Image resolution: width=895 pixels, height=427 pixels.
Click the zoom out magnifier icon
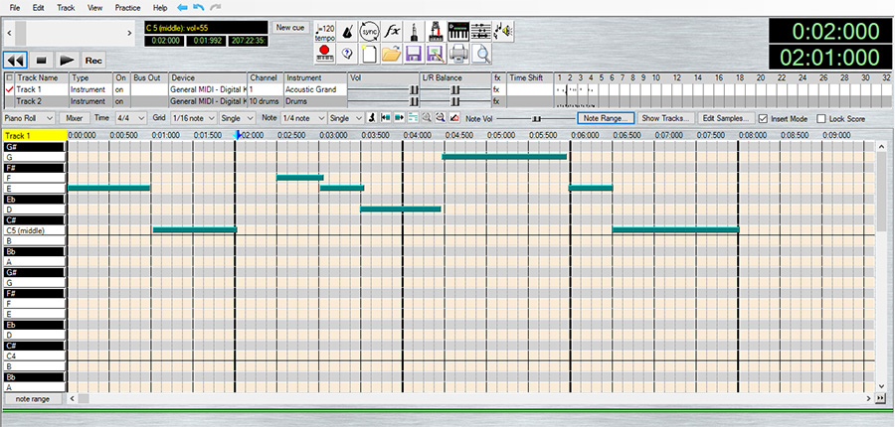point(441,118)
